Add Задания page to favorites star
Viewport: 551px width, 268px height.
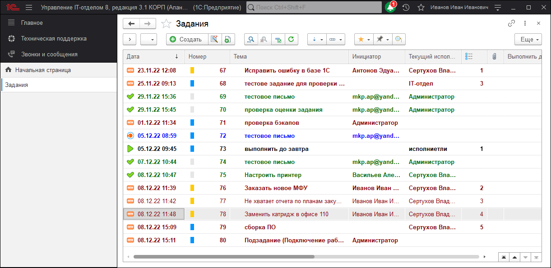pos(167,24)
